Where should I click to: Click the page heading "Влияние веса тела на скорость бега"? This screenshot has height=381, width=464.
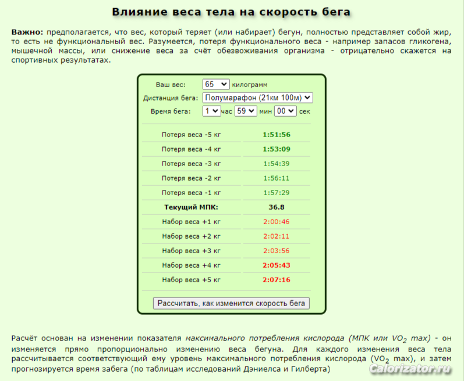[x=232, y=12]
